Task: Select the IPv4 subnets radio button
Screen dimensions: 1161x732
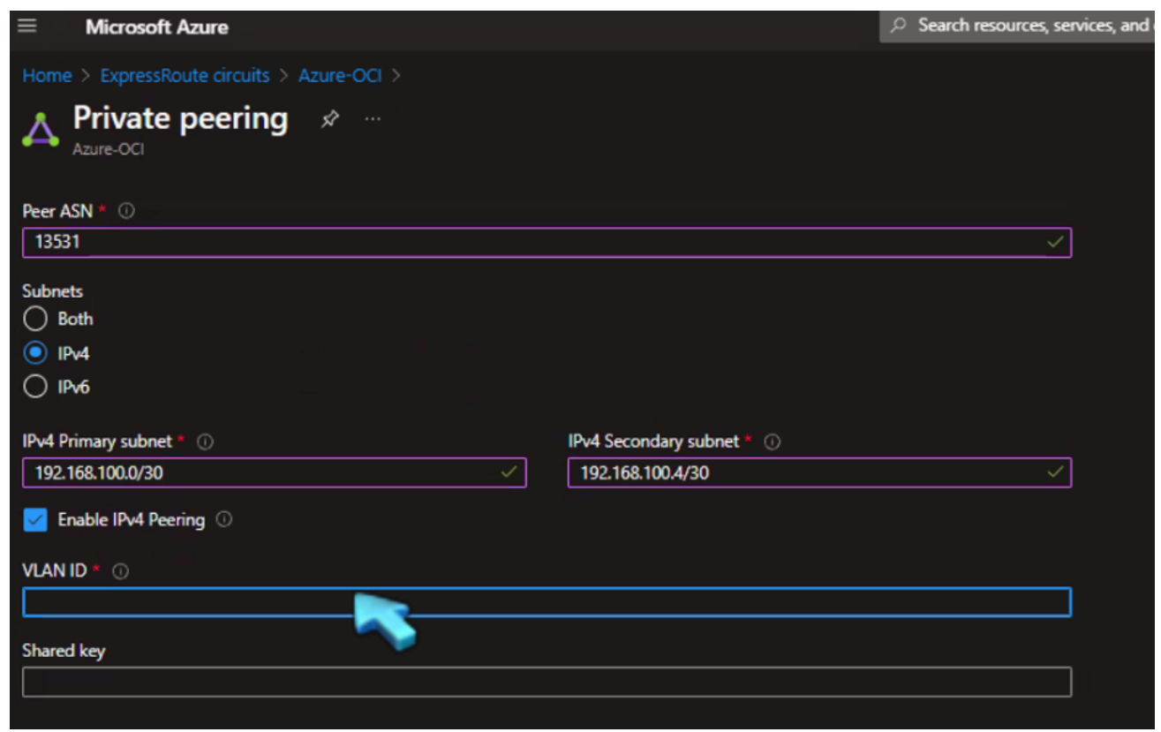Action: pos(35,353)
